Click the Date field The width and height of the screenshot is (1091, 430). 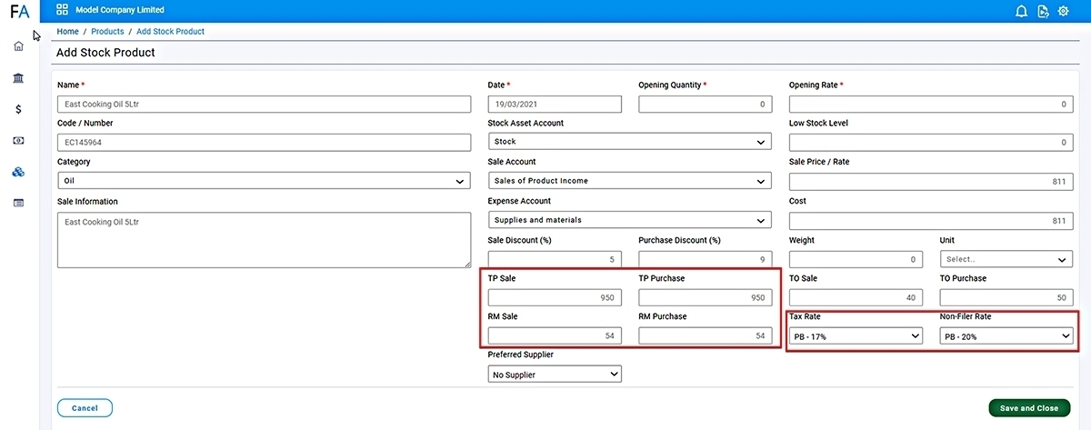point(555,105)
